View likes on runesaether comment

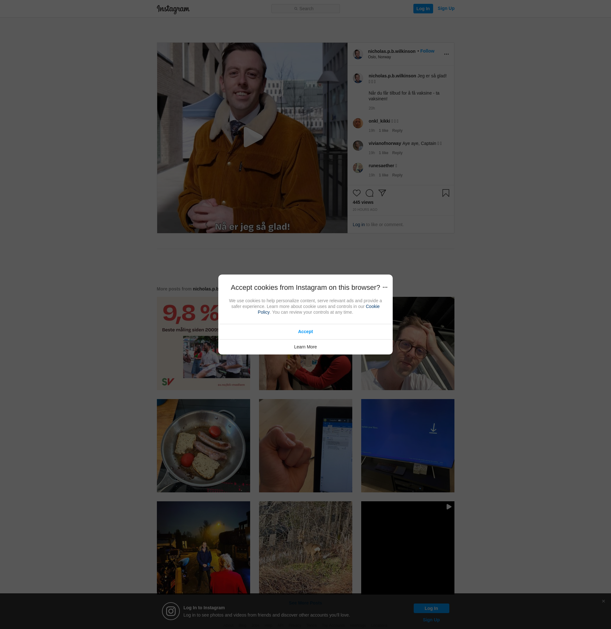pos(383,175)
